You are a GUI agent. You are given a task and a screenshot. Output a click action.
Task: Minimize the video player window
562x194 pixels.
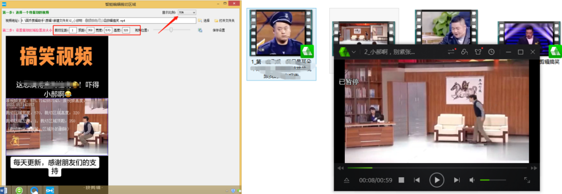tap(508, 52)
